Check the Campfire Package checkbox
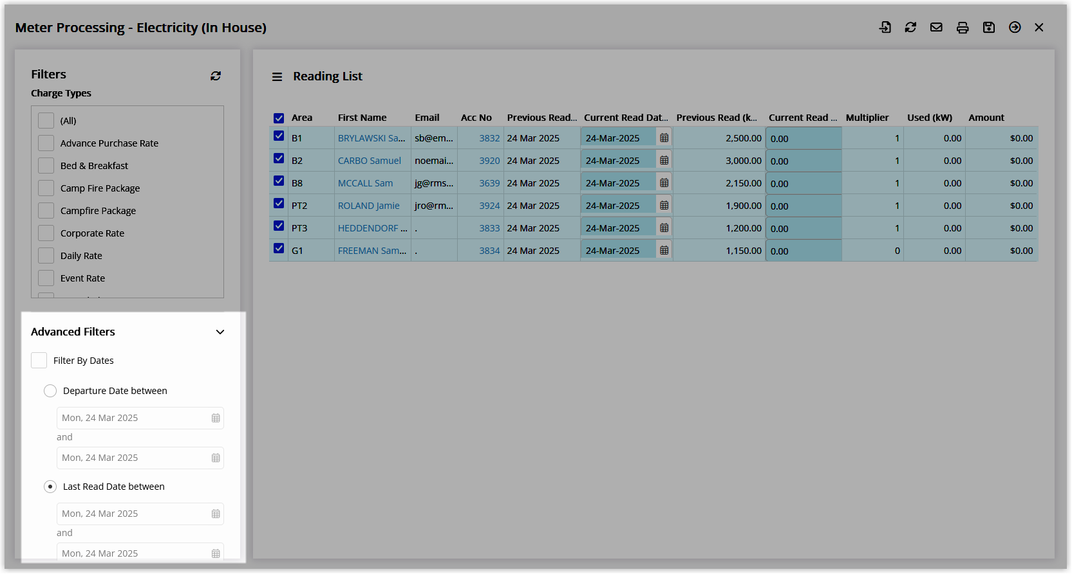This screenshot has width=1072, height=574. pos(46,210)
